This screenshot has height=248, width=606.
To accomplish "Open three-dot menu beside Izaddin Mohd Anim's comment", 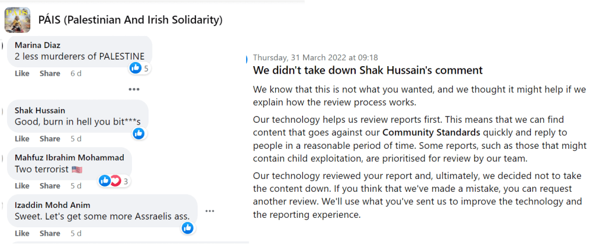I will click(210, 211).
